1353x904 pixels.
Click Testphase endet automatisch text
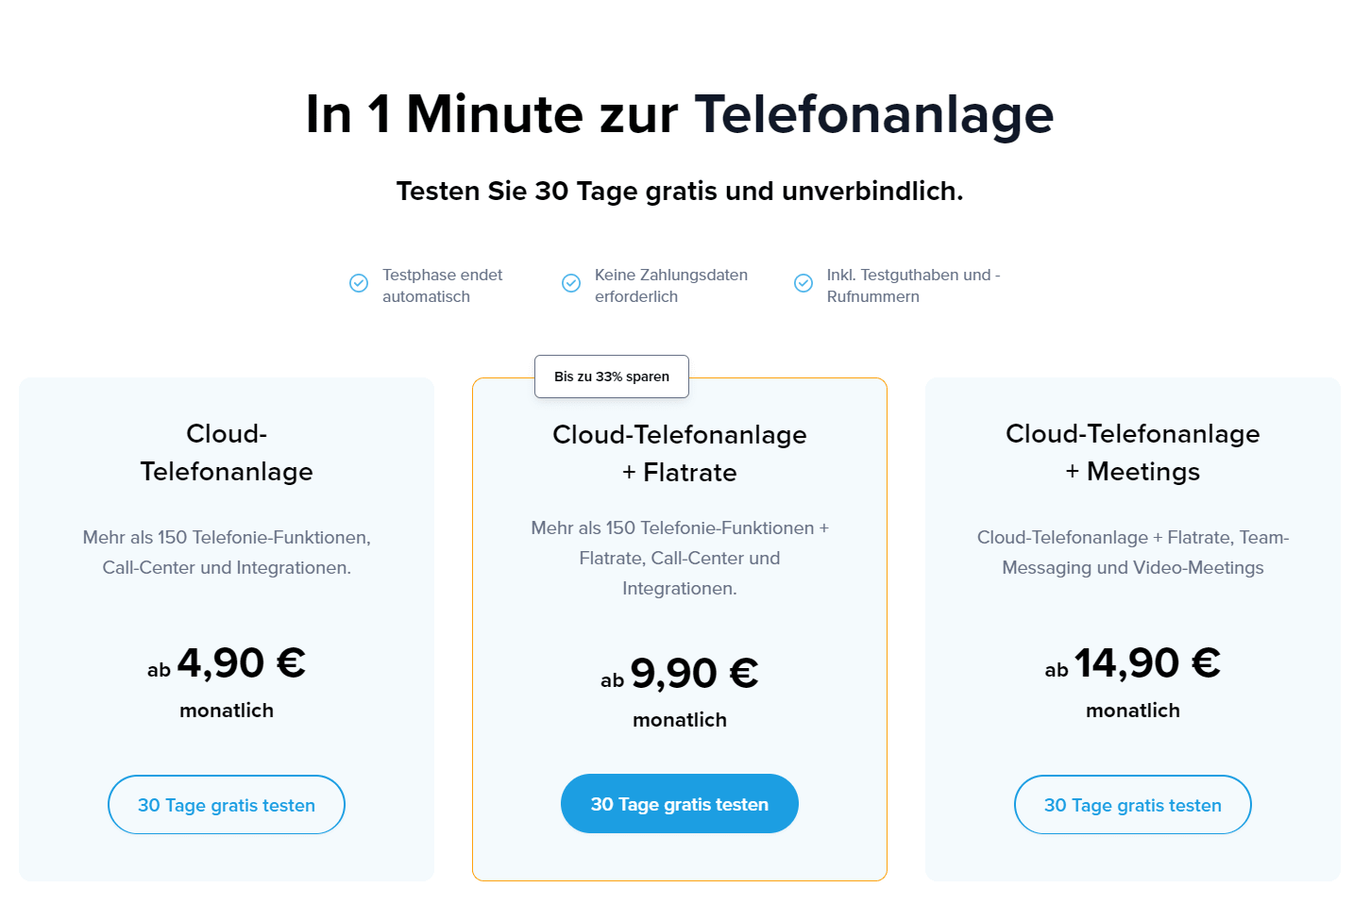[442, 285]
